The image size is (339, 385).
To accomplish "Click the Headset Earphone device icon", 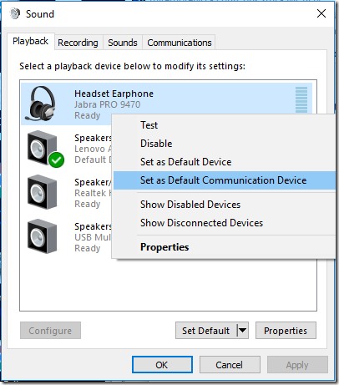I will (x=40, y=104).
